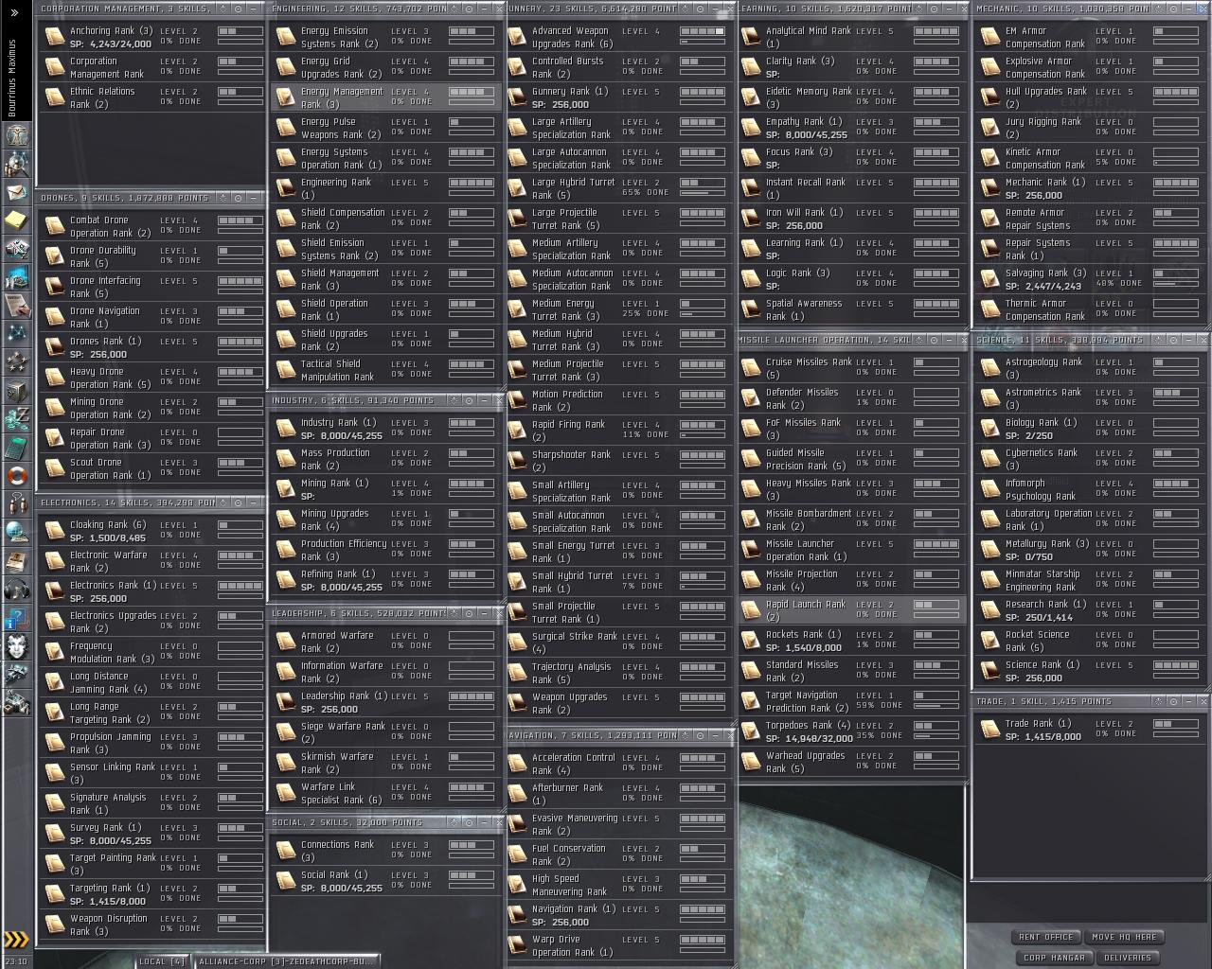Switch to the Local chat tab
The width and height of the screenshot is (1212, 969).
(x=162, y=961)
